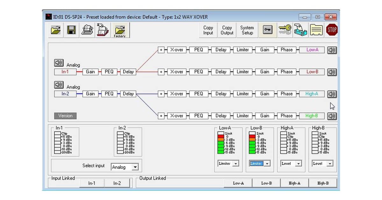Click the golden keys password icon
The image size is (382, 200).
tap(284, 30)
